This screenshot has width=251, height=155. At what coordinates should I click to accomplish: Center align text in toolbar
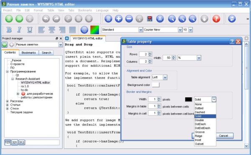52,30
